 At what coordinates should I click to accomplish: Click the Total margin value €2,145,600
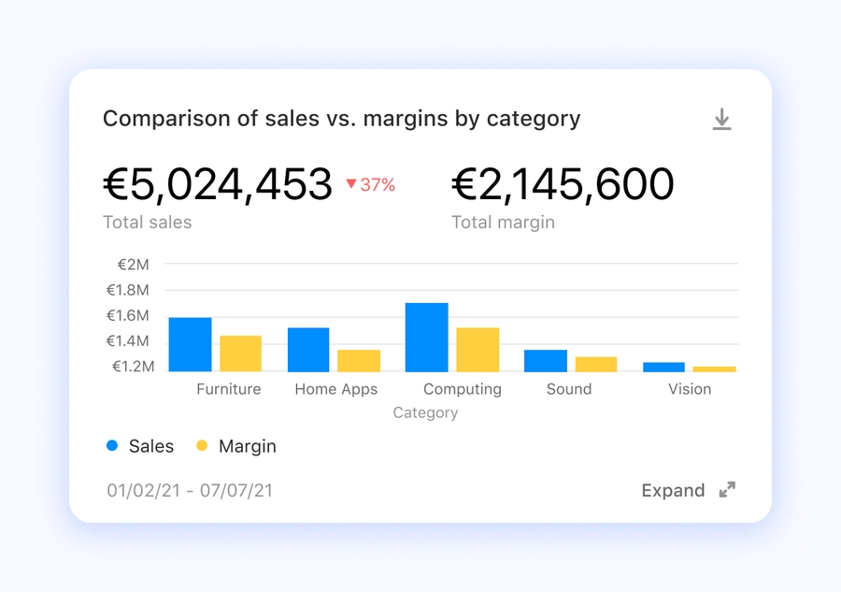[563, 184]
